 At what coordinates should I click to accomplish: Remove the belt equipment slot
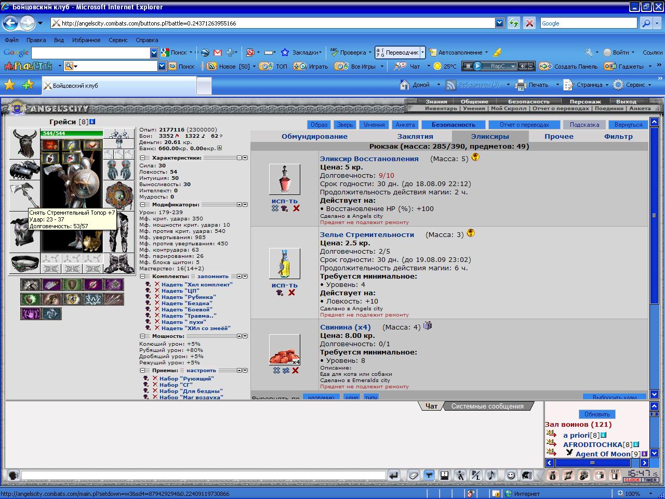[x=25, y=264]
